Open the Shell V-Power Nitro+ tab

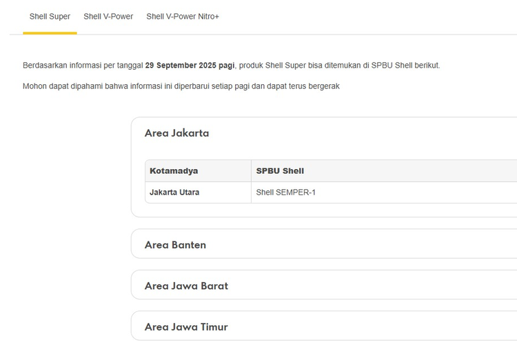[x=183, y=17]
